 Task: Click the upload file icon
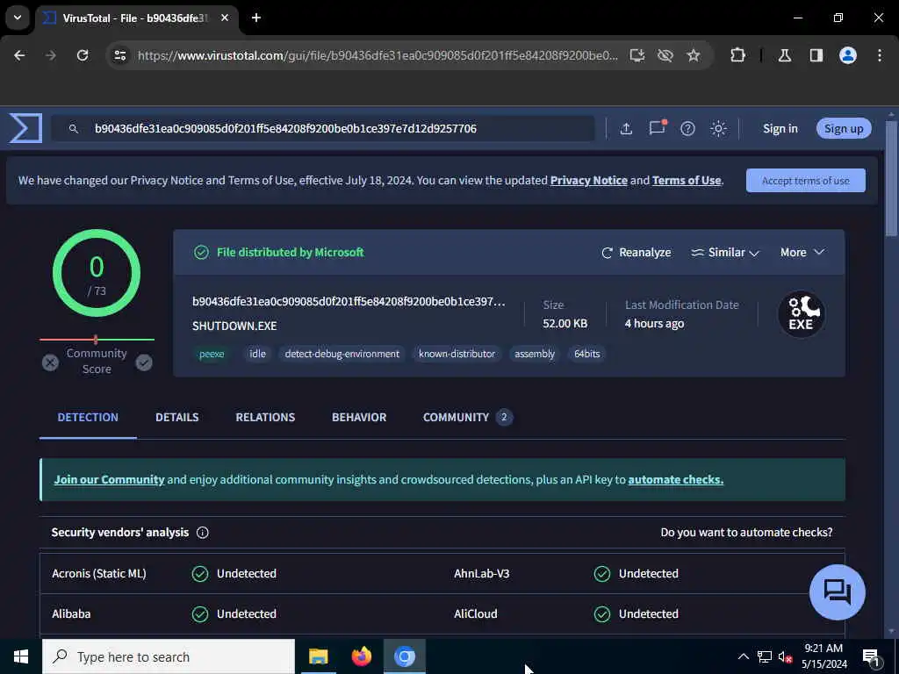pyautogui.click(x=626, y=128)
